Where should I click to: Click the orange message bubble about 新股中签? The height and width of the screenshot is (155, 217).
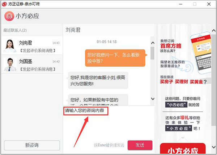(x=115, y=58)
